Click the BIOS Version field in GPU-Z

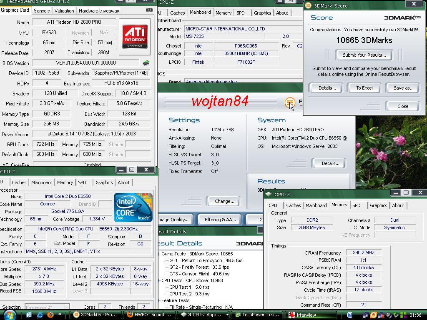click(86, 63)
